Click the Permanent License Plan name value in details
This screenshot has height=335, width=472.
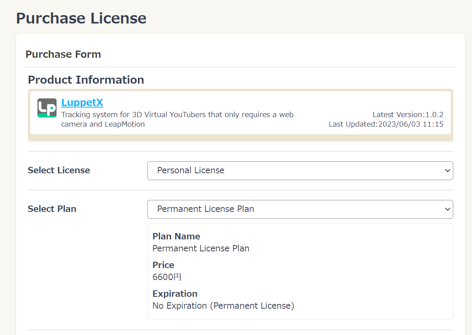[201, 249]
